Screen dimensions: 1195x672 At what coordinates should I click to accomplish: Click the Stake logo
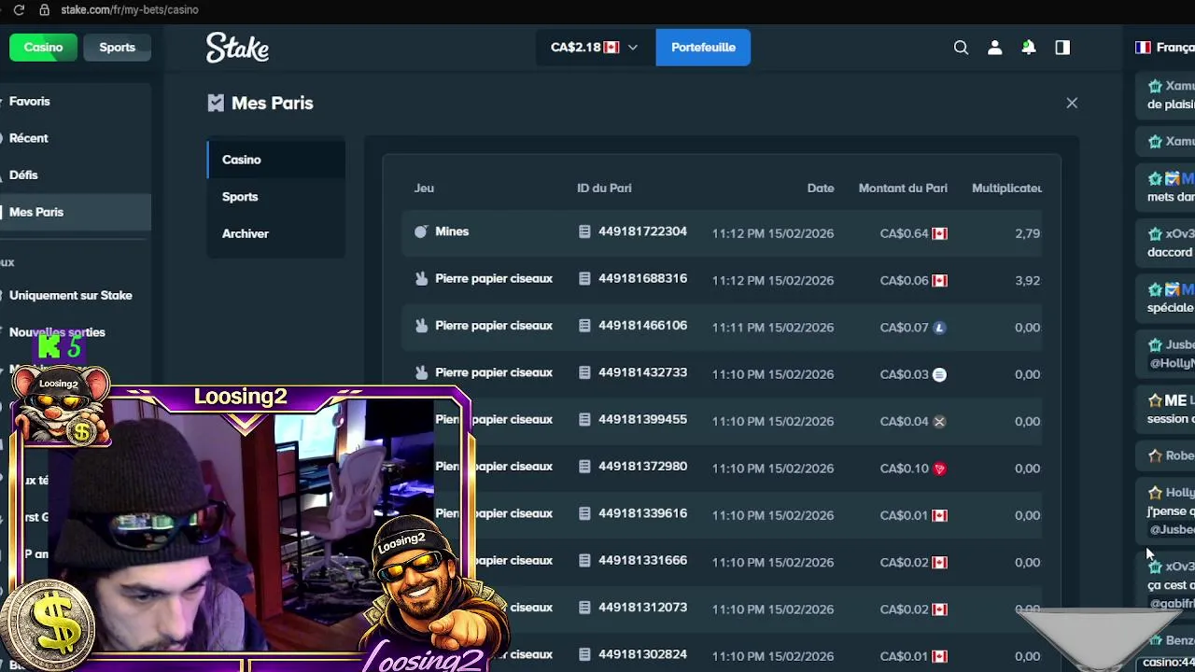pos(237,48)
